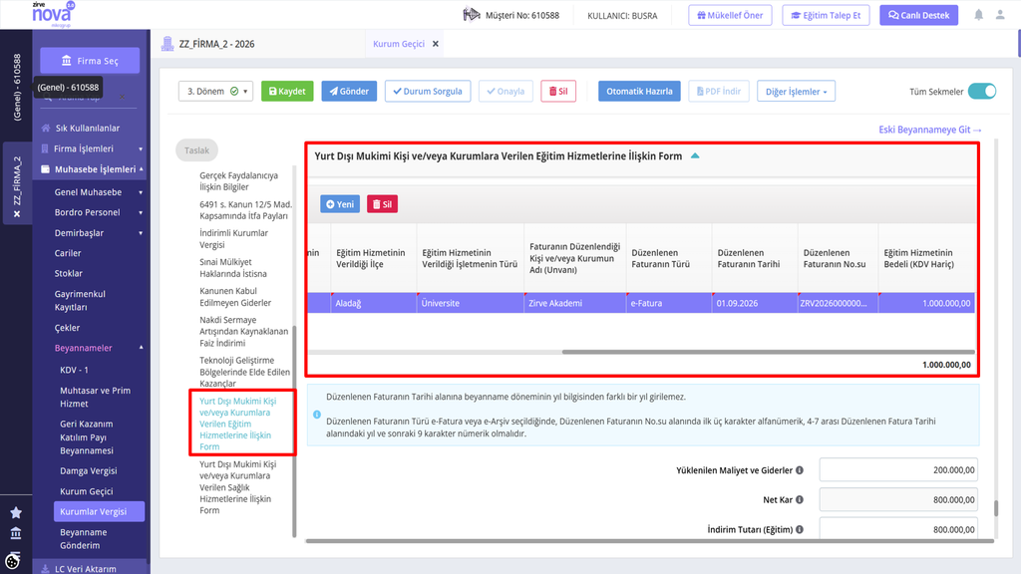The image size is (1021, 574).
Task: Close the Kurum Geçici tab
Action: pyautogui.click(x=436, y=44)
